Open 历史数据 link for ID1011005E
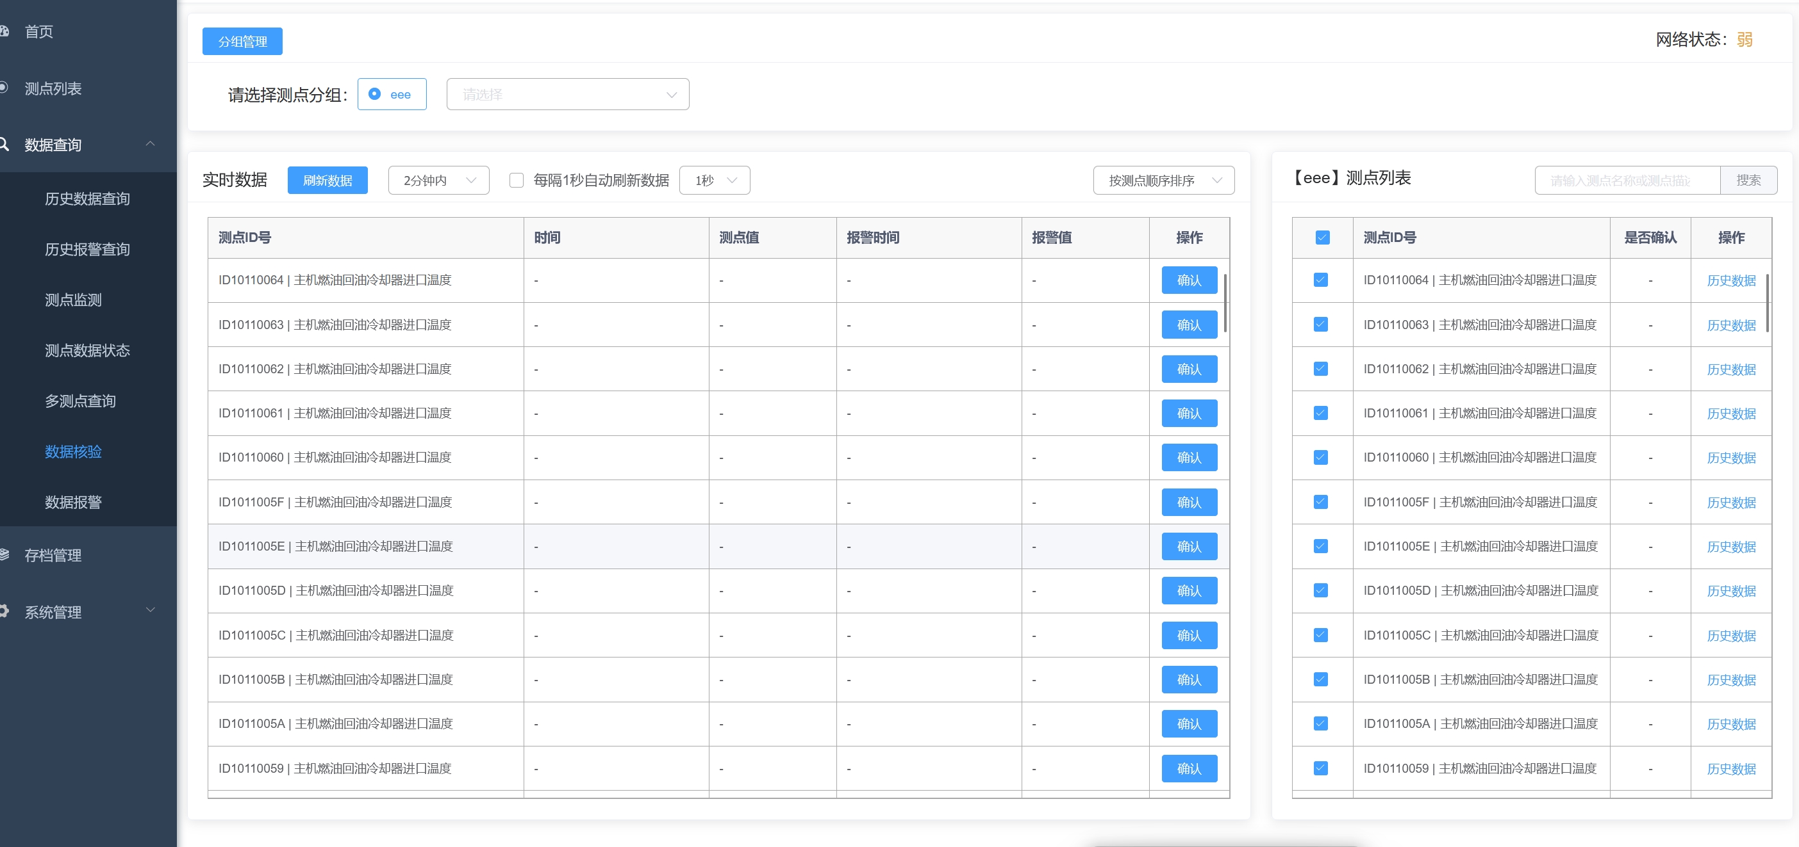Image resolution: width=1799 pixels, height=847 pixels. [1731, 546]
